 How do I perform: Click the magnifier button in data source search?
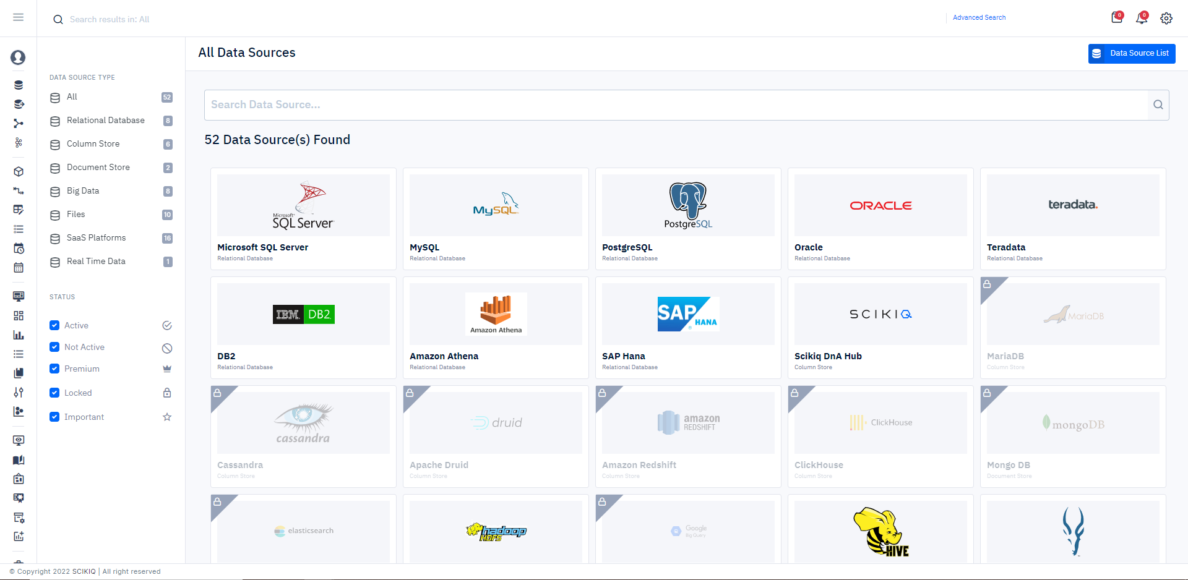[x=1158, y=105]
